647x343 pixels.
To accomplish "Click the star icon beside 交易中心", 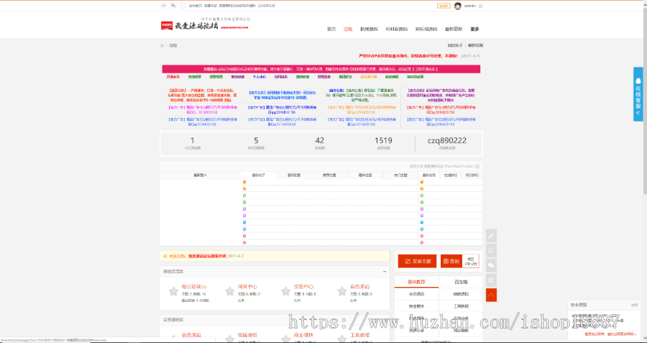I will [285, 291].
